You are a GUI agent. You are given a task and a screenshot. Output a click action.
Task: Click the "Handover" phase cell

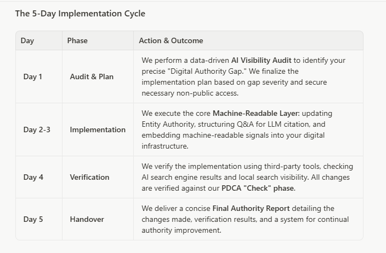pos(86,219)
